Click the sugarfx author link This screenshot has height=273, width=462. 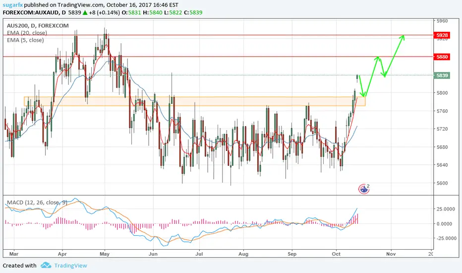coord(13,5)
